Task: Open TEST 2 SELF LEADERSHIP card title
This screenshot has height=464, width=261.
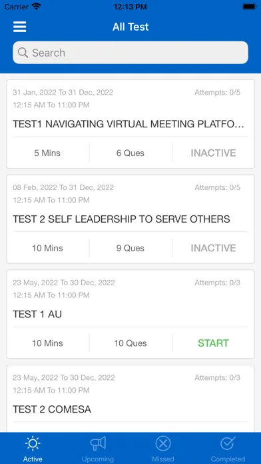Action: point(121,219)
